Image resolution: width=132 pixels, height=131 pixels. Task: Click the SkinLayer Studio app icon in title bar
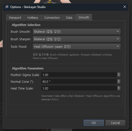[x=7, y=7]
